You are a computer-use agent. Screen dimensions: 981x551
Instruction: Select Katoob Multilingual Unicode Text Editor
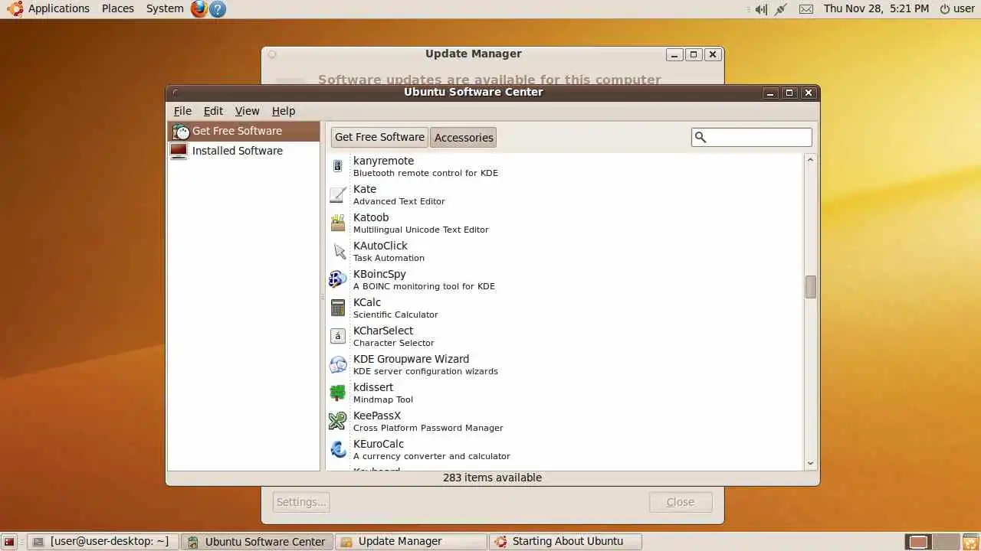tap(565, 223)
